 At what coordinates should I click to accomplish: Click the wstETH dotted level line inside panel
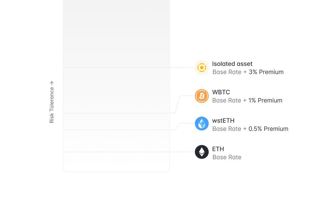pos(116,130)
